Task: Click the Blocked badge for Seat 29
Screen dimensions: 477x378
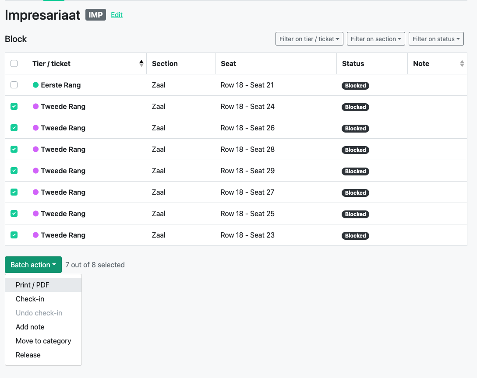Action: coord(355,171)
